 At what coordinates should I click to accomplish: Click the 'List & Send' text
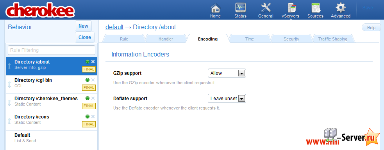25,141
